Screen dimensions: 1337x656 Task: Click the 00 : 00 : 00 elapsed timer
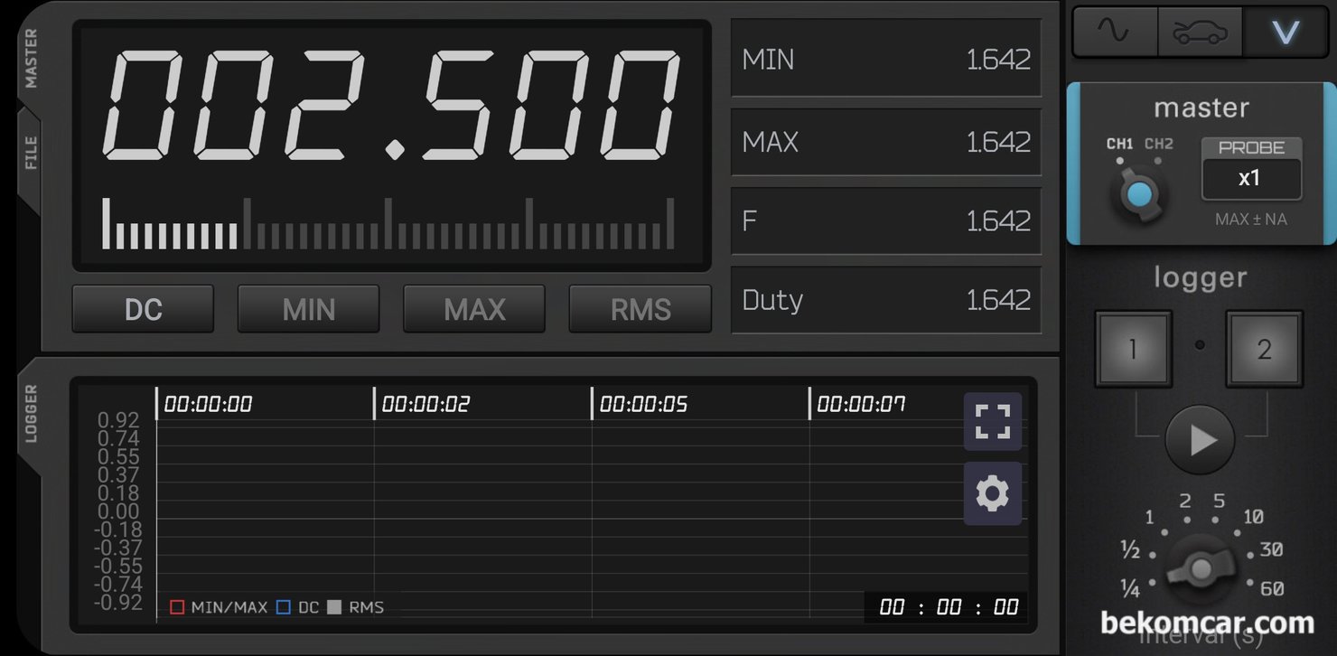click(948, 607)
